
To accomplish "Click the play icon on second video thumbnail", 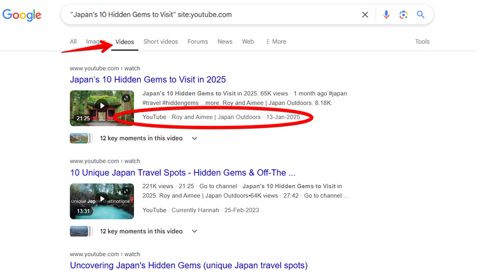I will coord(102,199).
